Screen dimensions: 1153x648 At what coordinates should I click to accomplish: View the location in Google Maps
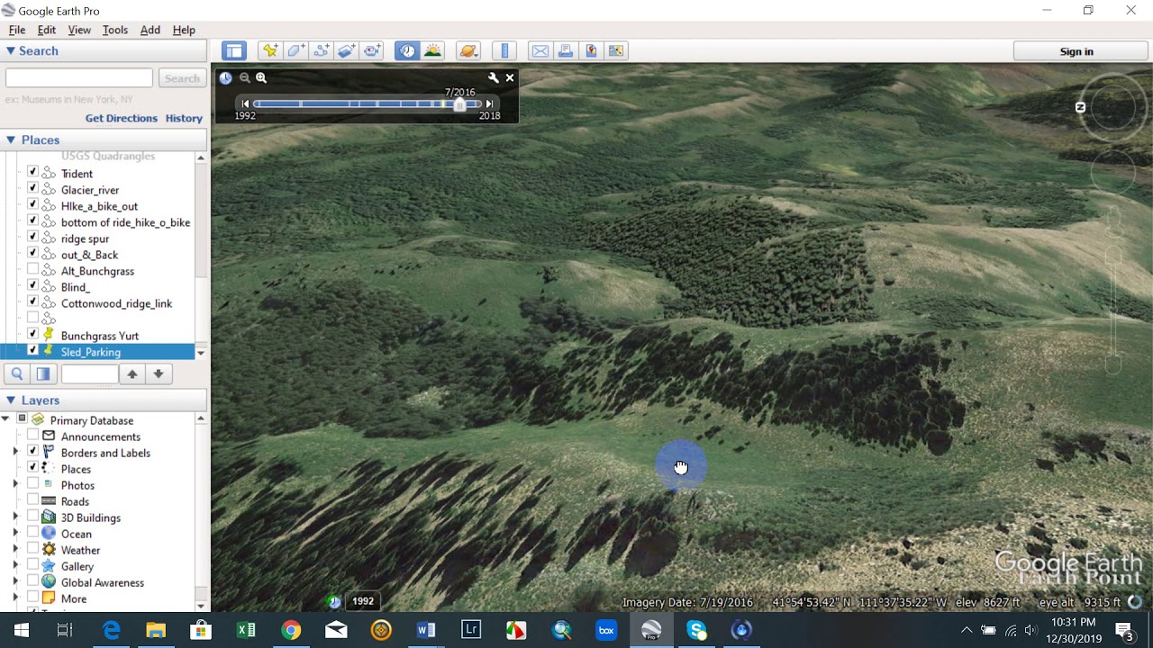pyautogui.click(x=616, y=51)
